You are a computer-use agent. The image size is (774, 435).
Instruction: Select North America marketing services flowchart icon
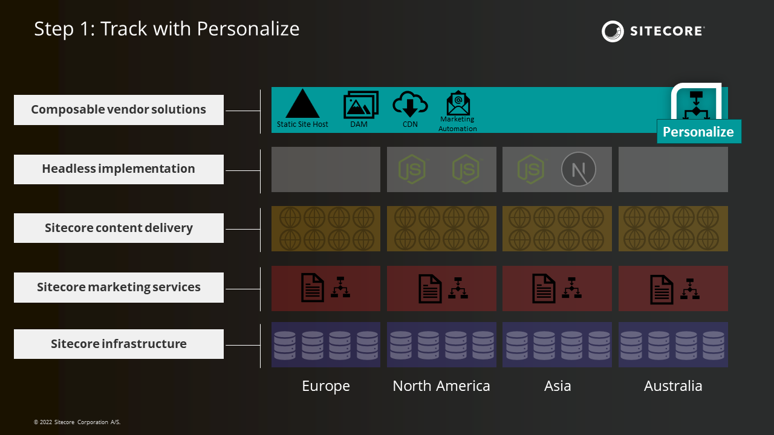point(458,288)
